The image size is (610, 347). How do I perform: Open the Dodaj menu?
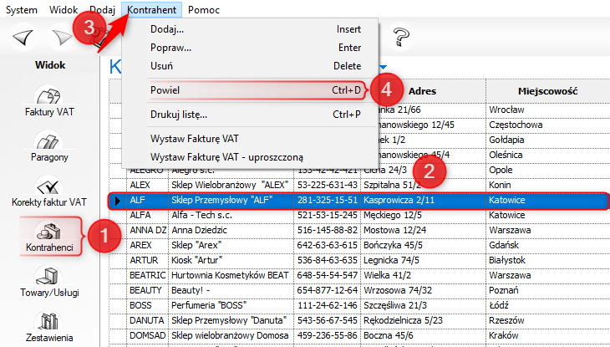(102, 10)
